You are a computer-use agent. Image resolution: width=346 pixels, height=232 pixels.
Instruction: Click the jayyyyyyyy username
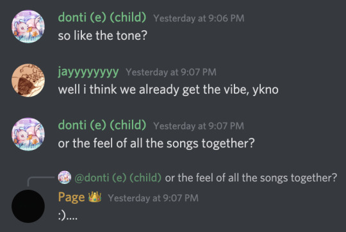[x=88, y=72]
